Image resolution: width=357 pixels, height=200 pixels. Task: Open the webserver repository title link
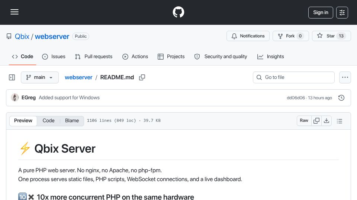pos(52,37)
